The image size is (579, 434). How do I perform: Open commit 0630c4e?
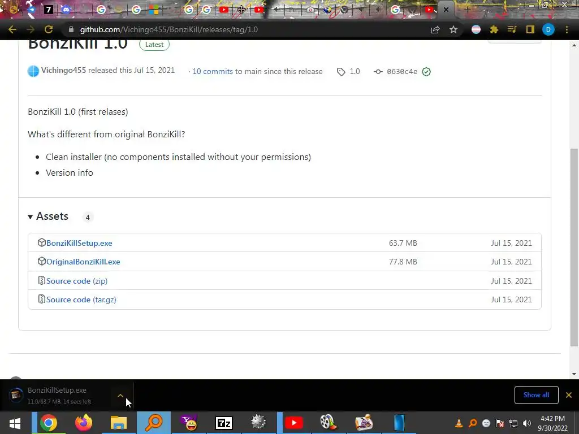pos(402,72)
